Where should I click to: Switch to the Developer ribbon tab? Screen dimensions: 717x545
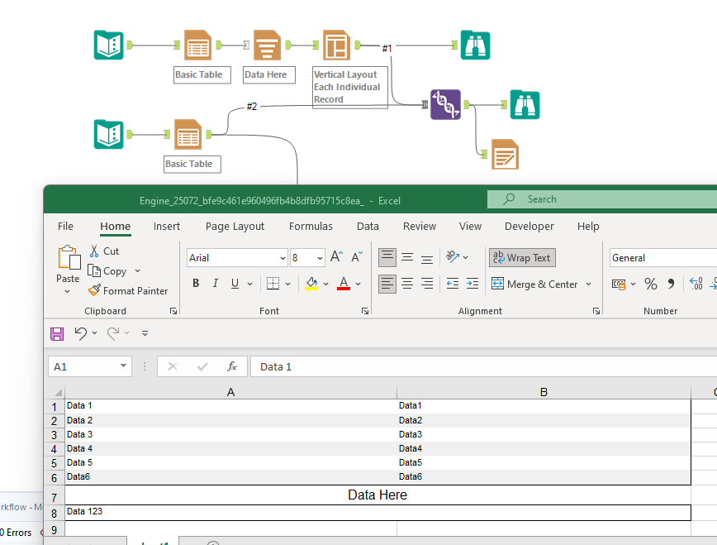pos(529,226)
